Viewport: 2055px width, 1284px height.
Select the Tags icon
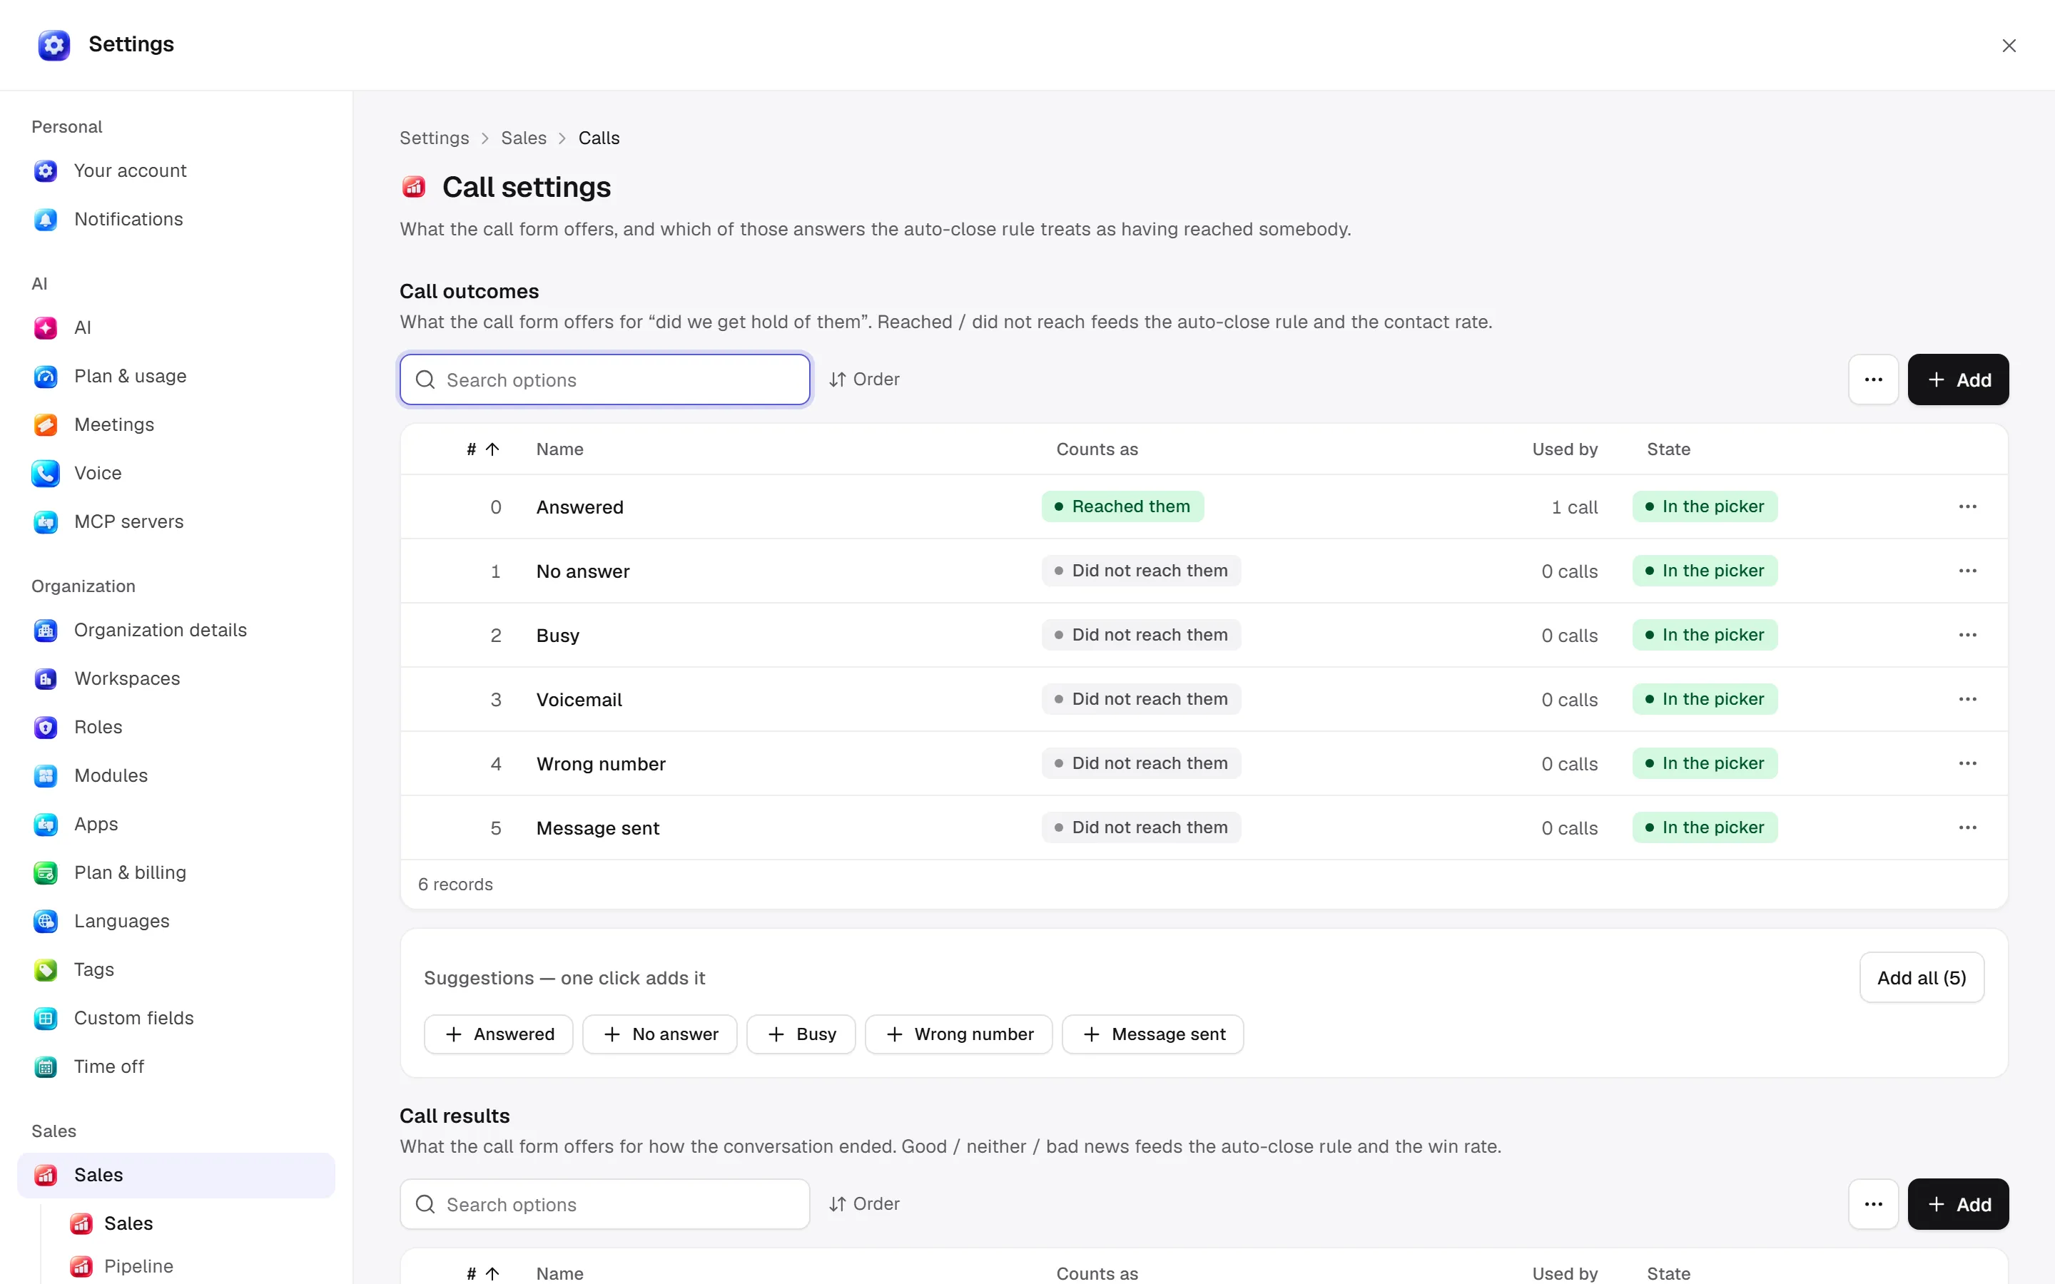(46, 969)
